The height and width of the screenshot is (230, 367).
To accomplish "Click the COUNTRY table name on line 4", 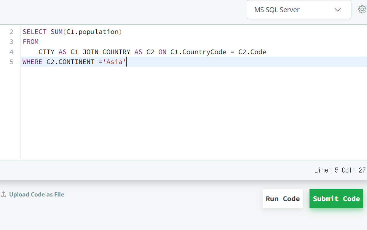I will coord(116,52).
